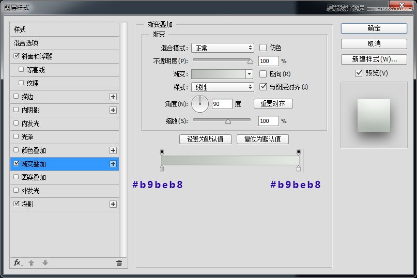Toggle 预览(V) preview checkbox
This screenshot has height=278, width=417.
coord(359,73)
